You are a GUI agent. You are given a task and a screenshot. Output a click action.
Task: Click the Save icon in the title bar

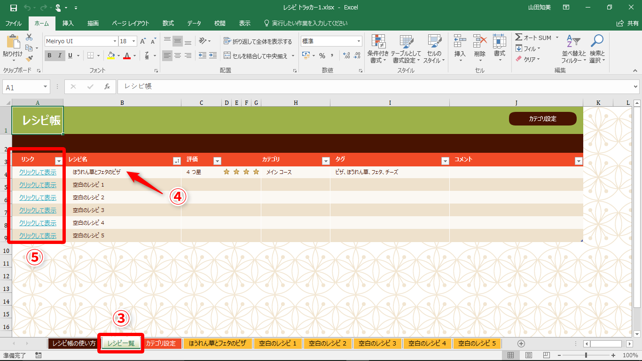13,8
